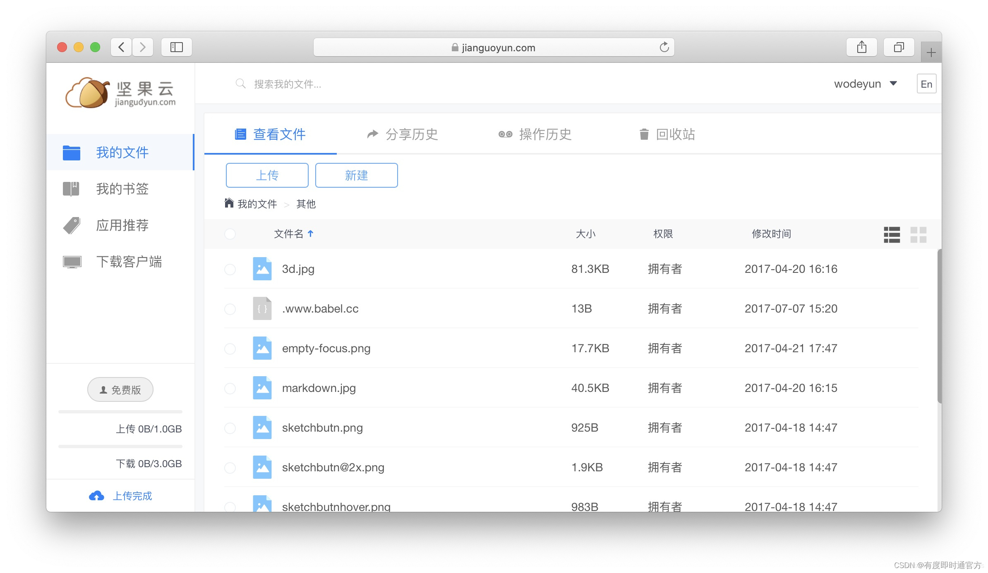This screenshot has height=573, width=988.
Task: Select the checkbox for empty-focus.png
Action: (230, 349)
